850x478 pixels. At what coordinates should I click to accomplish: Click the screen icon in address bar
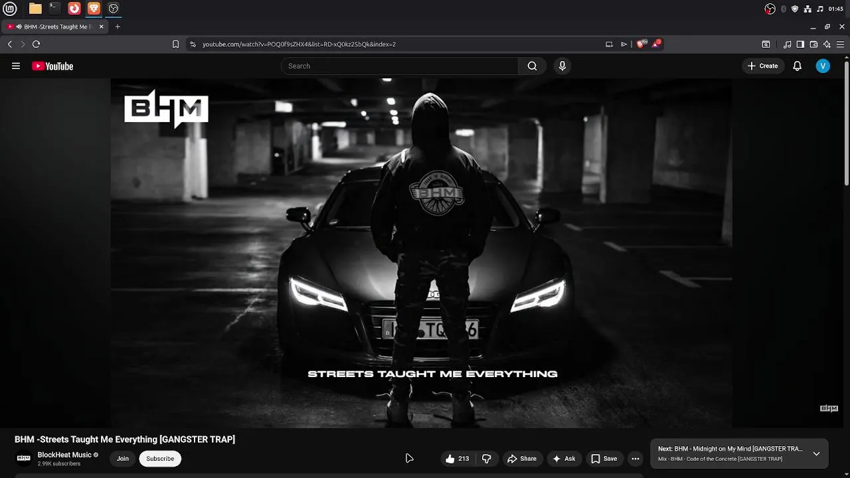[x=609, y=44]
